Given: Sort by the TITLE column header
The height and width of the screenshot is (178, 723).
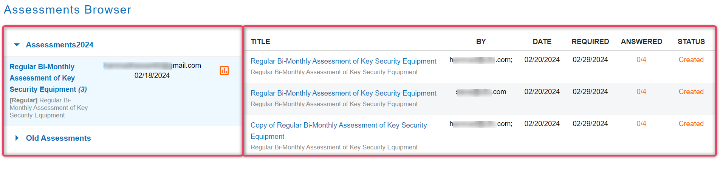Looking at the screenshot, I should coord(260,41).
